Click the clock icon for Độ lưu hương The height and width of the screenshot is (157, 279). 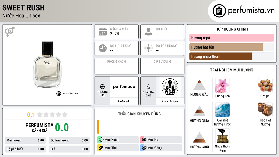(x=103, y=48)
